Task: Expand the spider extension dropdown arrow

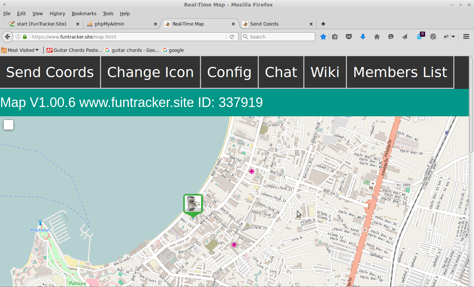Action: 453,37
